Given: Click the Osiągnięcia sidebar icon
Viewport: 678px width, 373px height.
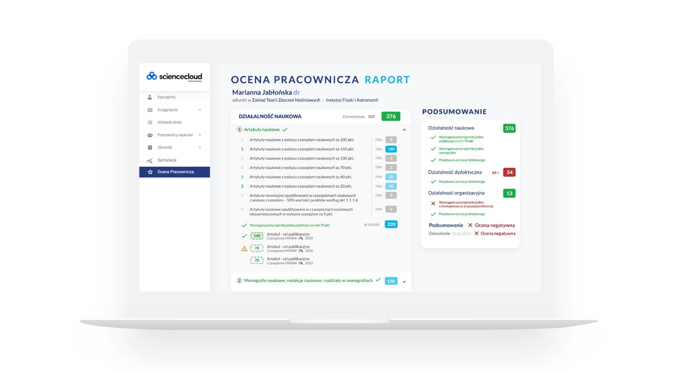Looking at the screenshot, I should (x=150, y=110).
